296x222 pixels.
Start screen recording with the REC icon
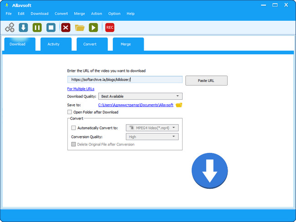click(109, 28)
